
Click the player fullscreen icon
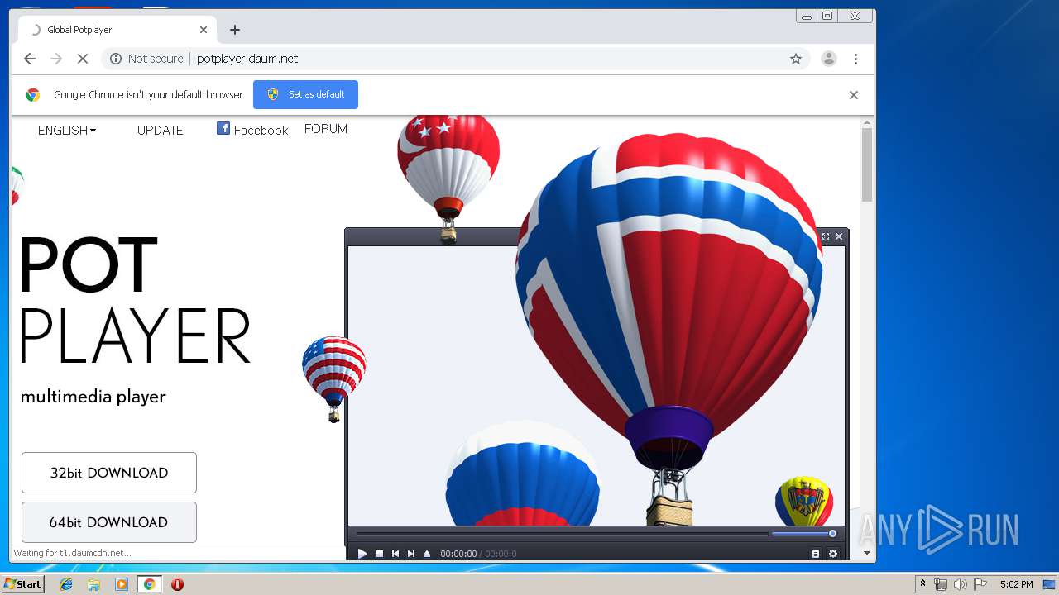[826, 236]
